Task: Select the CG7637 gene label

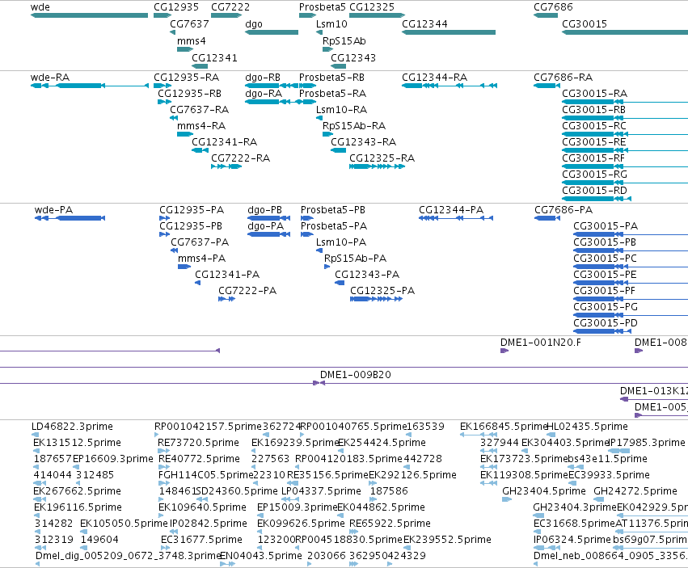Action: tap(189, 24)
